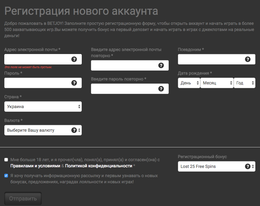Focus the repeat email address input field

[130, 65]
